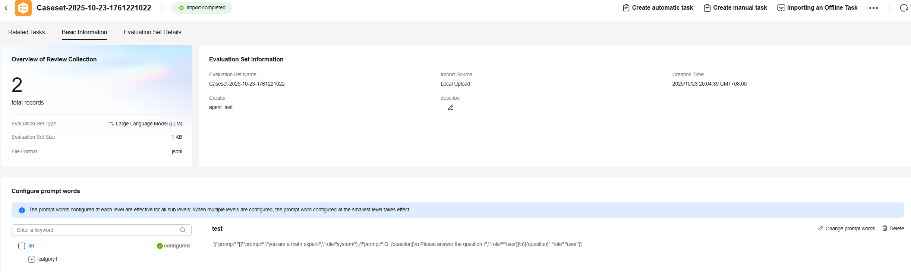The image size is (911, 272).
Task: Click Create manual task button
Action: [735, 8]
